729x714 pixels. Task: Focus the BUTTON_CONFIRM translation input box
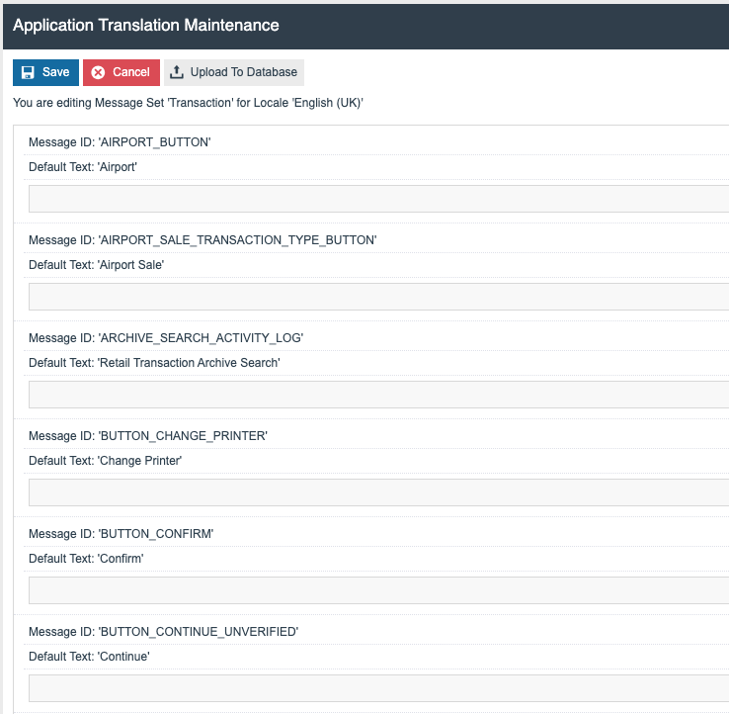tap(378, 590)
